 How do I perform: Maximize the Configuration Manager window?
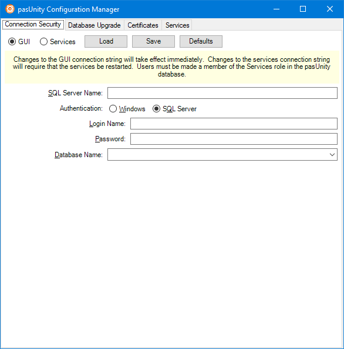click(303, 9)
